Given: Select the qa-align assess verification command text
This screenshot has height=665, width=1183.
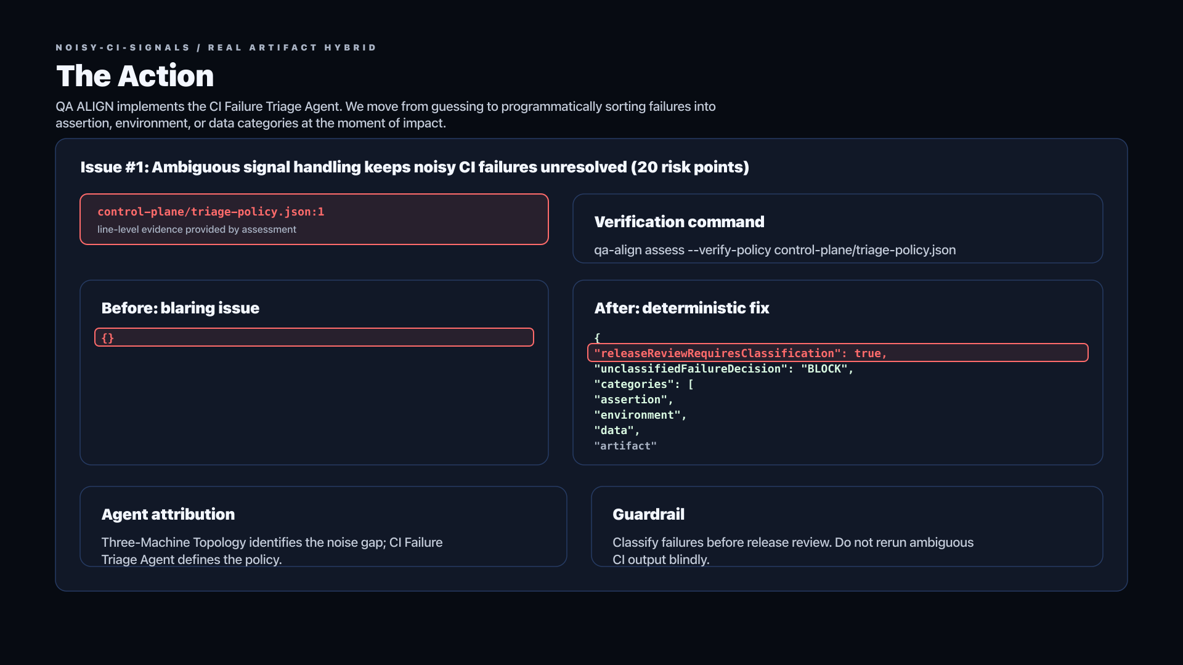Looking at the screenshot, I should (774, 250).
